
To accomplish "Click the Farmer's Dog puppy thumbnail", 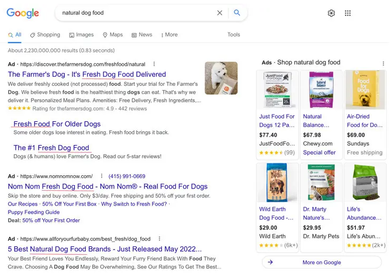I will [x=221, y=78].
